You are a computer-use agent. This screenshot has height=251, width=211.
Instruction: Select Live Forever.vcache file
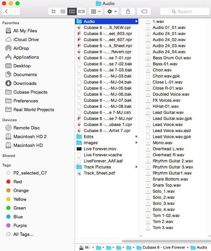tap(107, 155)
